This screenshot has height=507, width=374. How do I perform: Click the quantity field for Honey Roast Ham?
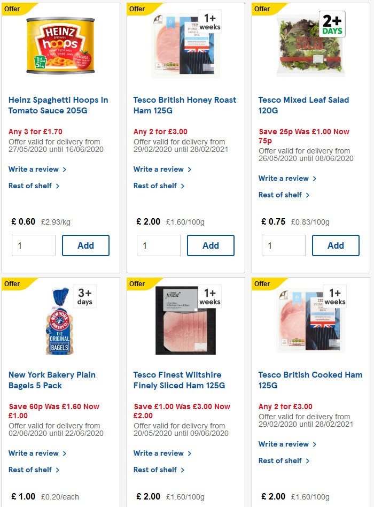[x=158, y=245]
